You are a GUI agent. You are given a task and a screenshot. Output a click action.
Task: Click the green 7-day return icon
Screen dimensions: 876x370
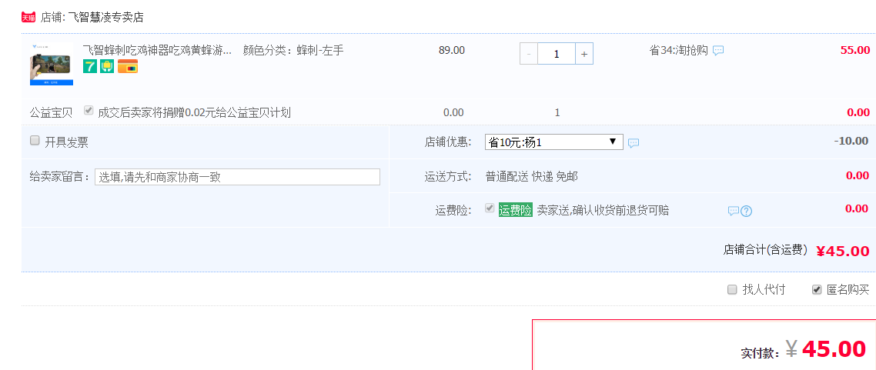coord(90,66)
